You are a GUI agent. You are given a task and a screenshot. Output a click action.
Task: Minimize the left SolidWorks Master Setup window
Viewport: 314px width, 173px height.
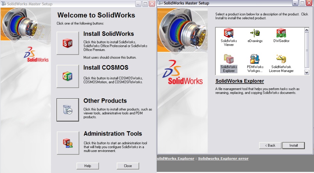tap(138, 4)
